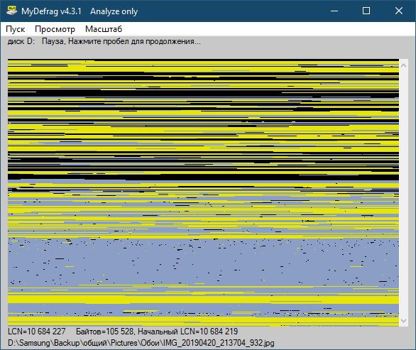
Task: Minimize the MyDefrag window
Action: 334,11
